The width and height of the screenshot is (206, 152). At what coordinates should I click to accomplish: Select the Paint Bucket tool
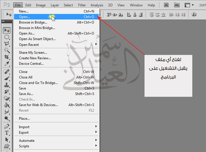tap(7, 105)
